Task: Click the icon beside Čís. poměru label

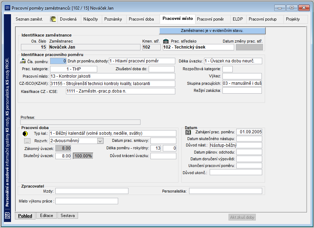Action: pos(23,61)
